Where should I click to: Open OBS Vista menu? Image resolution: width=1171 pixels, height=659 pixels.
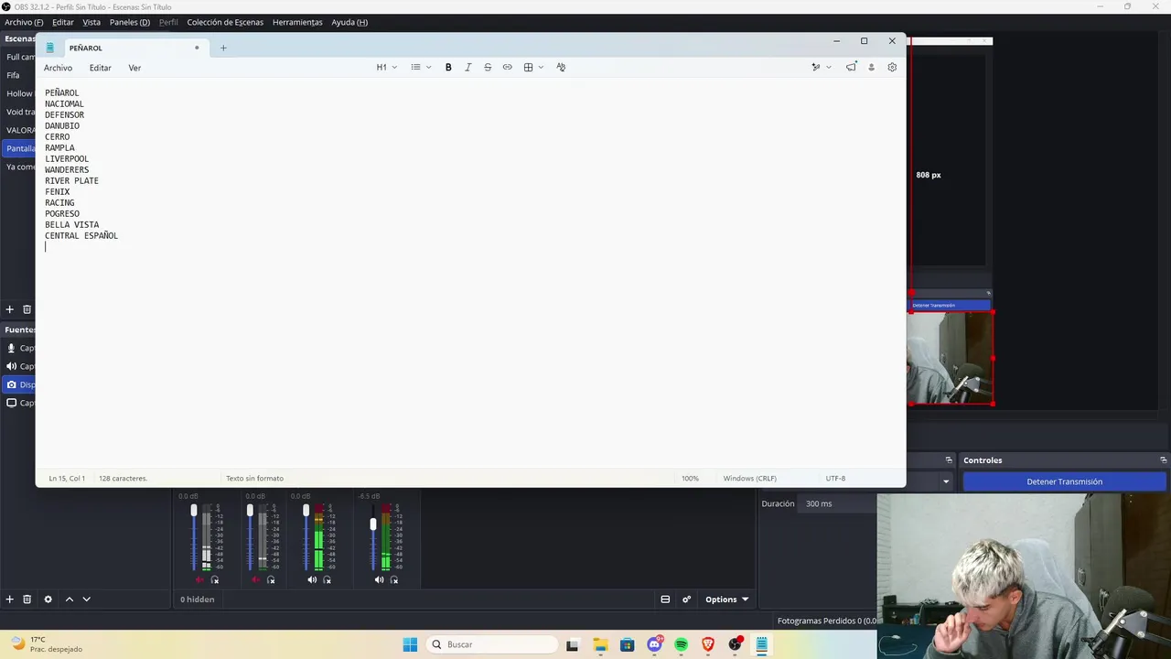91,22
